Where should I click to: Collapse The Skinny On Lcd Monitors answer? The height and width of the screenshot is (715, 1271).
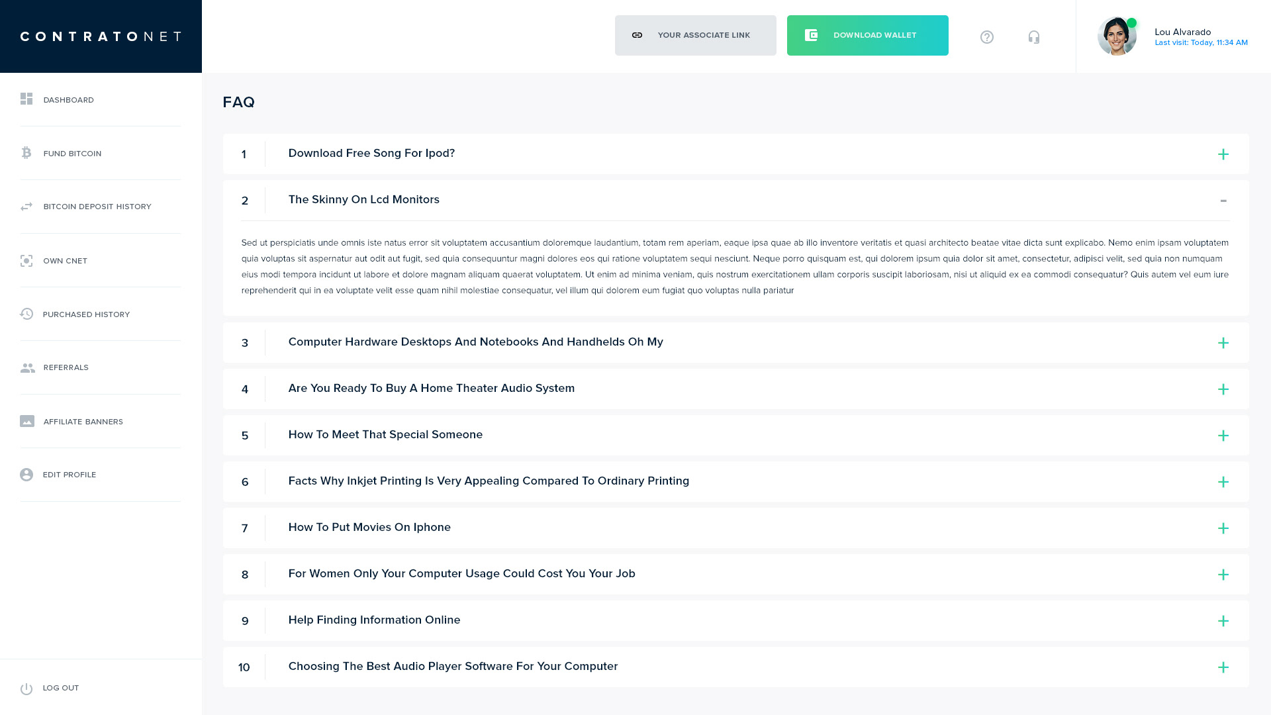point(1223,201)
